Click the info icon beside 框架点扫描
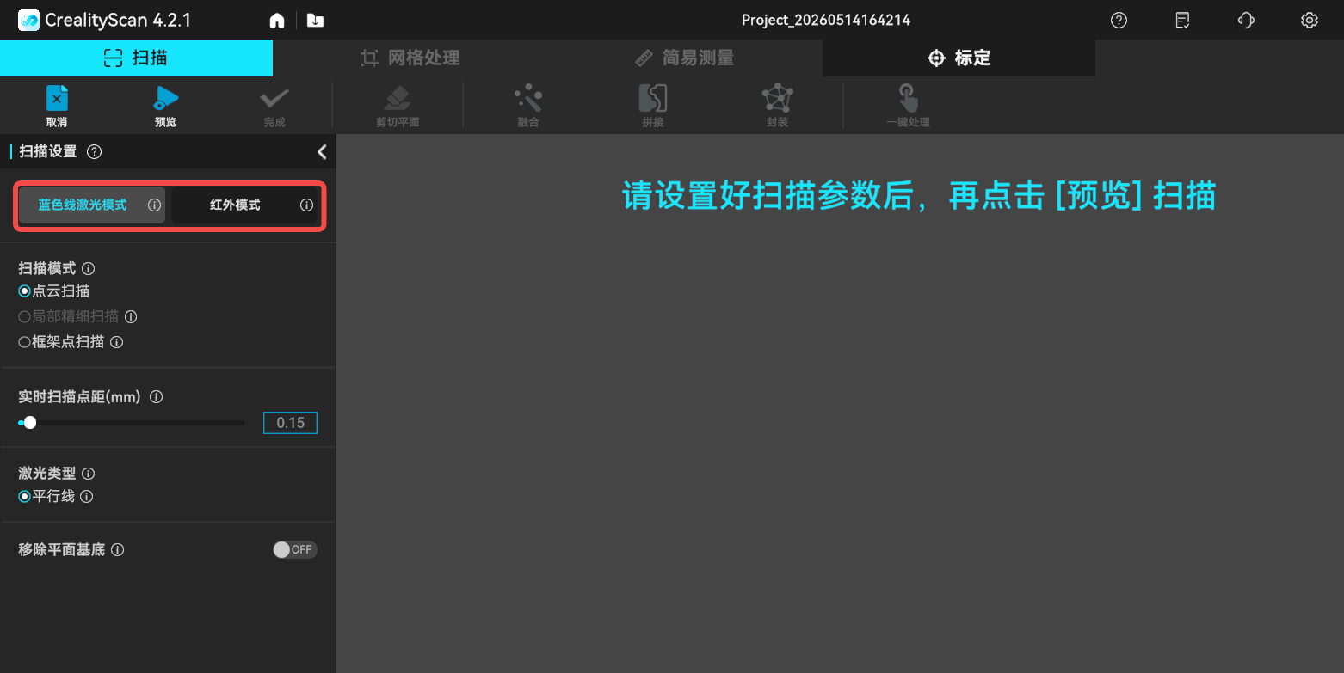This screenshot has width=1344, height=673. (x=117, y=342)
